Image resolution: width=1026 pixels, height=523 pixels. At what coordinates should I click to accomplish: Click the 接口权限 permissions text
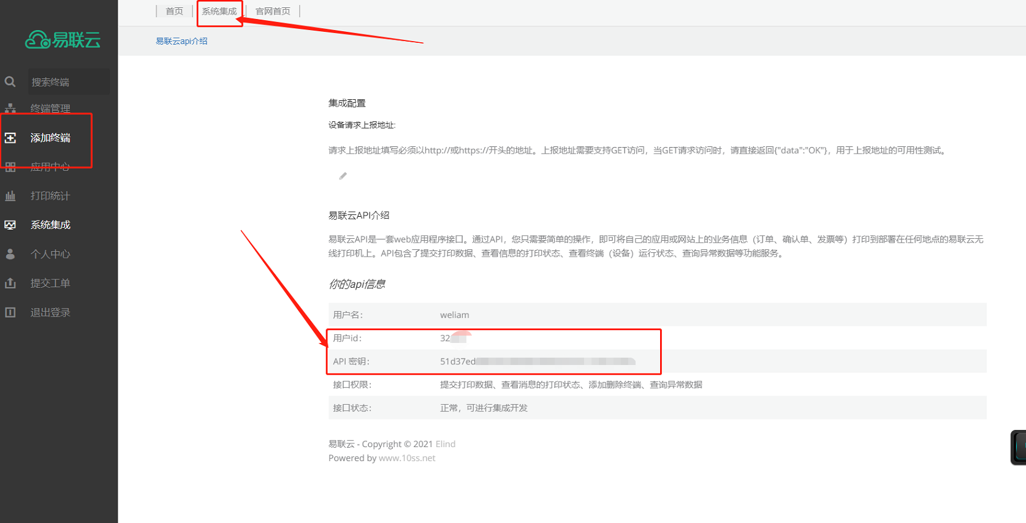(571, 385)
